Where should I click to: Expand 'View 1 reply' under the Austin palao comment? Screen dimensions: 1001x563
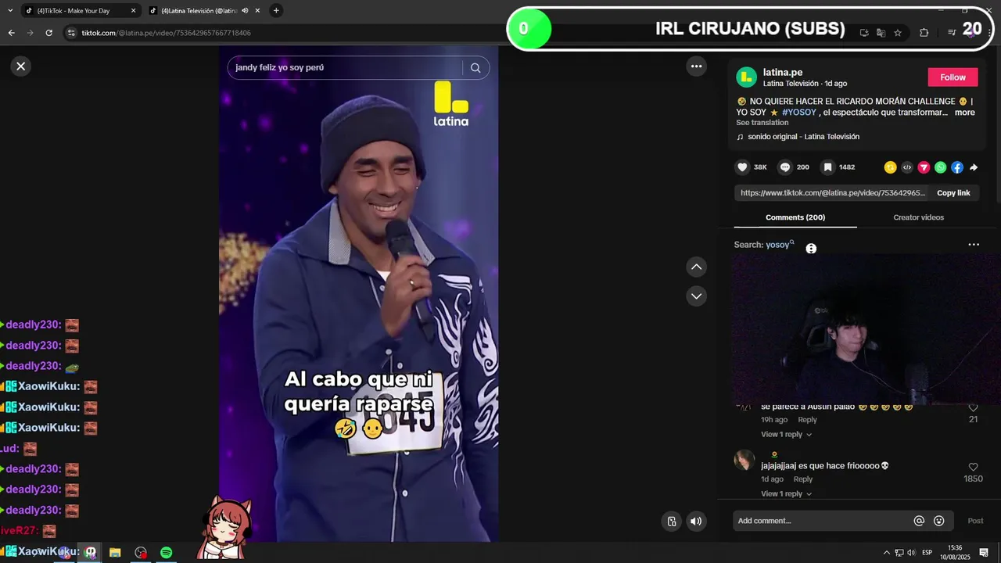(786, 435)
